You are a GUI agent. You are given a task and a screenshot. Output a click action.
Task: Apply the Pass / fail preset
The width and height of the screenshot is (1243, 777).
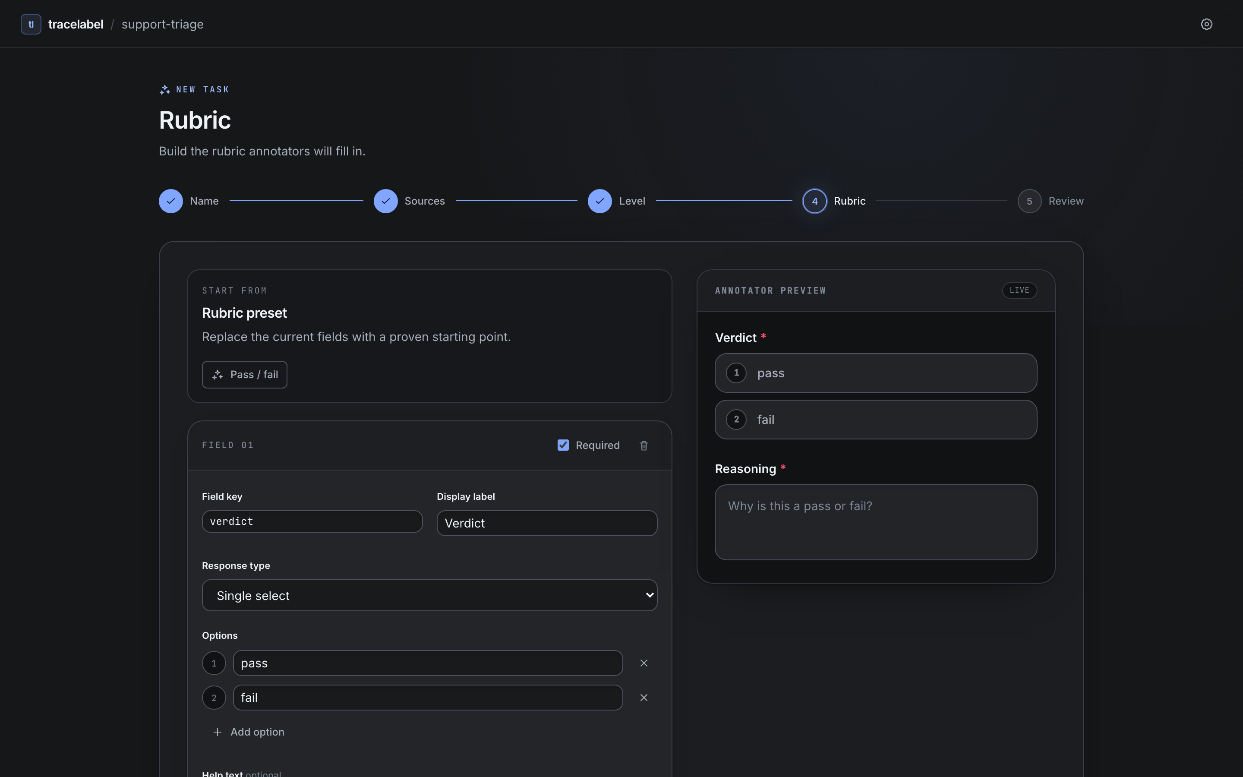point(244,375)
